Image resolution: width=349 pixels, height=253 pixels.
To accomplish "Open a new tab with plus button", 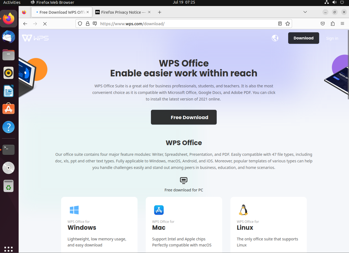I will click(x=160, y=12).
